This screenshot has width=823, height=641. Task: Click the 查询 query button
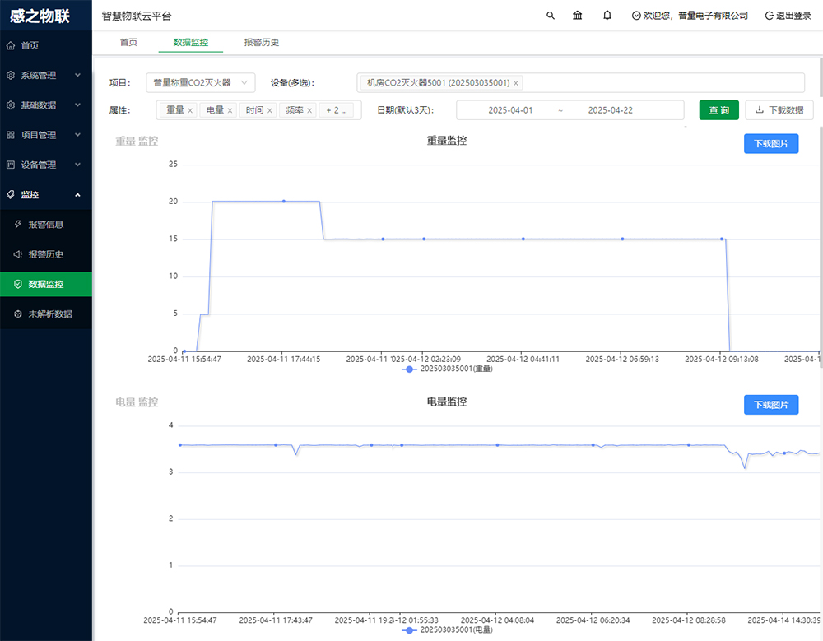coord(718,109)
